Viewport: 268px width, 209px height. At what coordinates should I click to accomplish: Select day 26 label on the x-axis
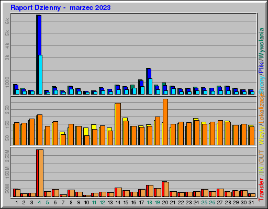pos(212,203)
